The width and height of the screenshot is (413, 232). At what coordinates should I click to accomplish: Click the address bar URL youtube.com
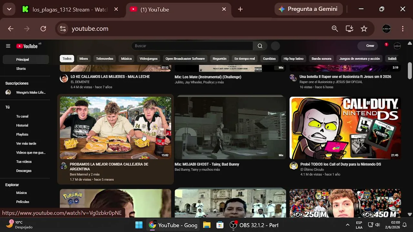(90, 29)
